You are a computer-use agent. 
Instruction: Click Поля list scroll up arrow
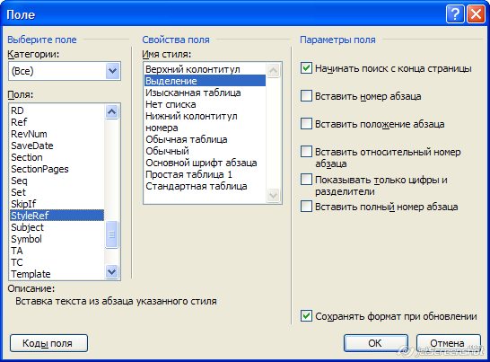(x=112, y=111)
